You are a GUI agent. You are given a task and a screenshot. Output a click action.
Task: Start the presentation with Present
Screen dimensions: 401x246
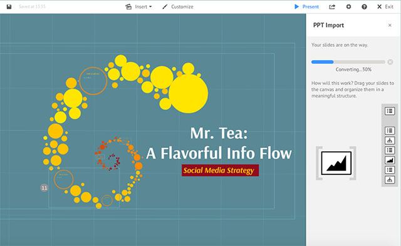pos(306,7)
